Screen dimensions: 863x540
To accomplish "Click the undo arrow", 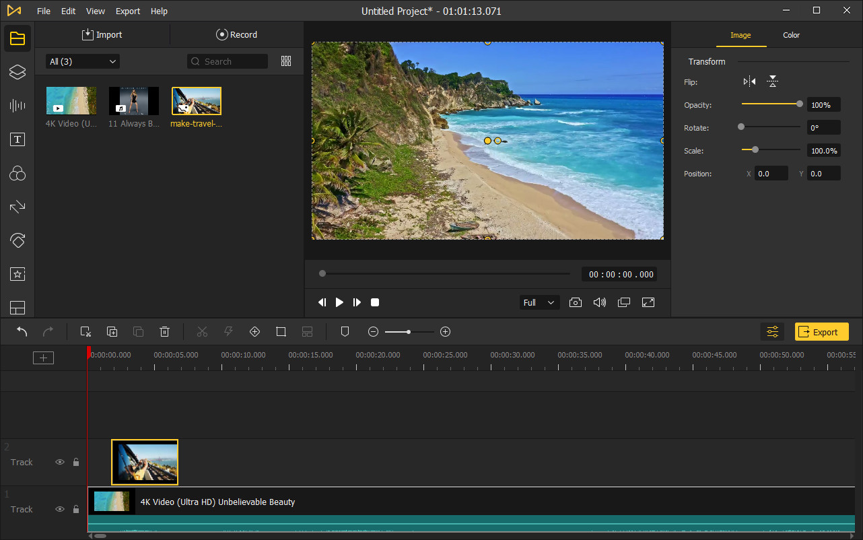I will pyautogui.click(x=21, y=331).
